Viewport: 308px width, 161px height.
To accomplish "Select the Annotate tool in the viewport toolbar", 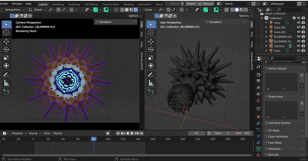I will pyautogui.click(x=6, y=75).
